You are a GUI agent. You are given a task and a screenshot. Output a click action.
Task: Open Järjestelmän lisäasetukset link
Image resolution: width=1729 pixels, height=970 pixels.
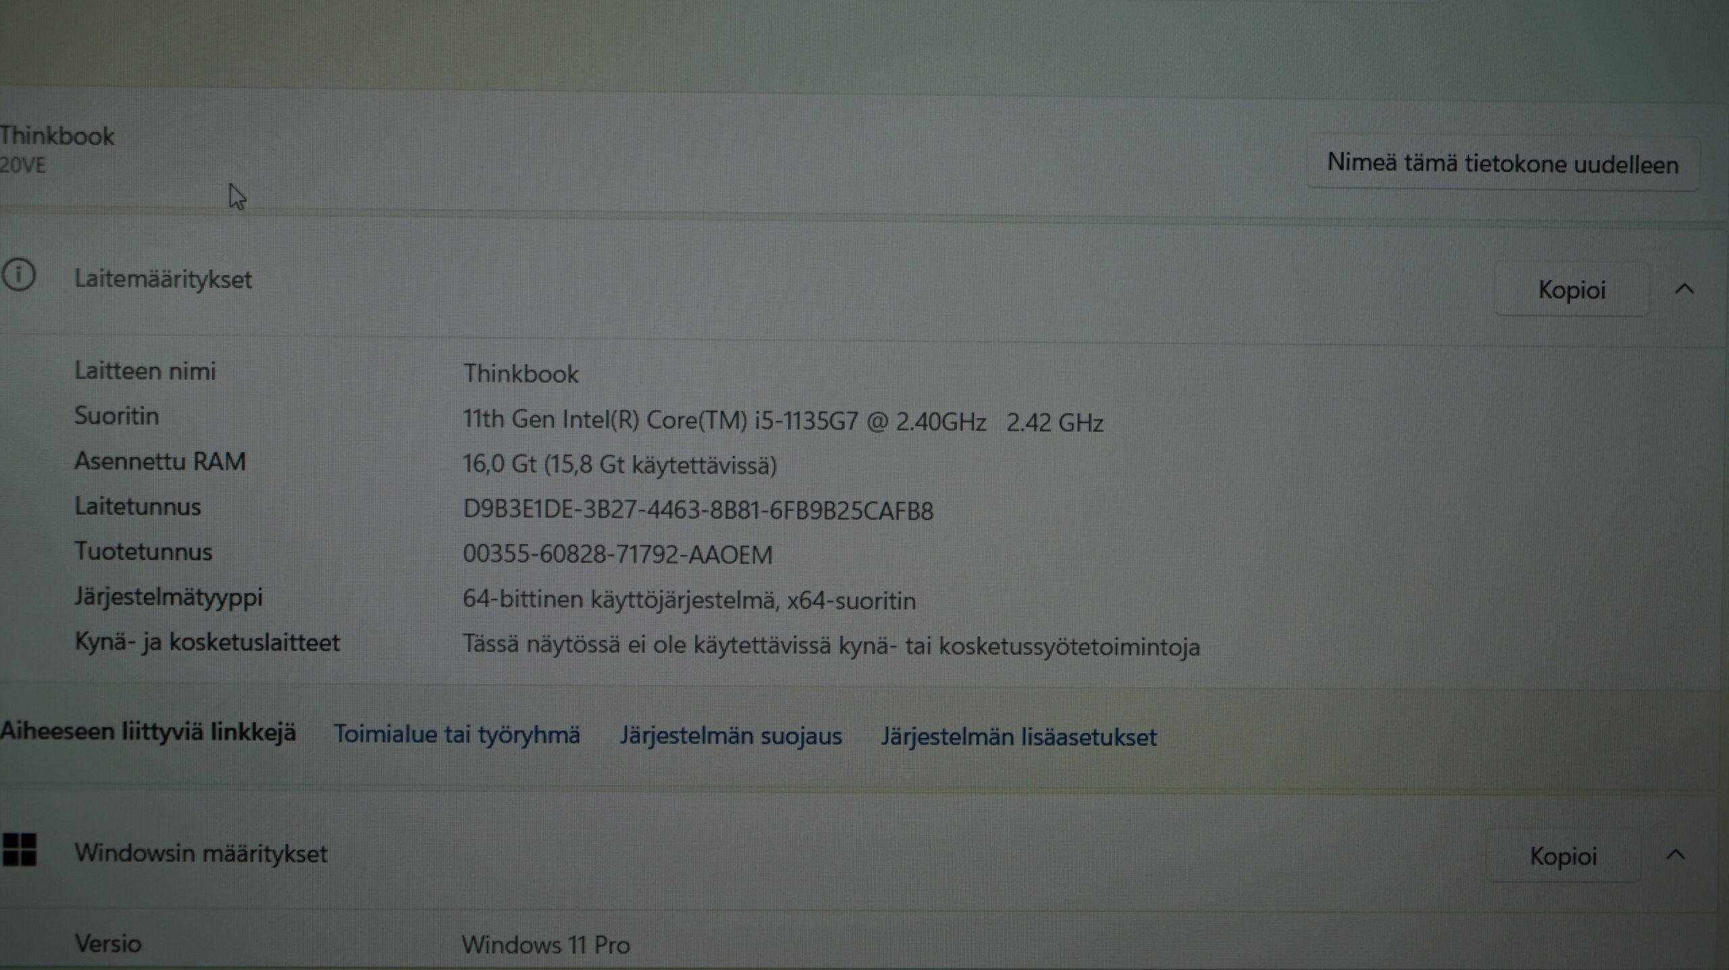tap(1018, 737)
